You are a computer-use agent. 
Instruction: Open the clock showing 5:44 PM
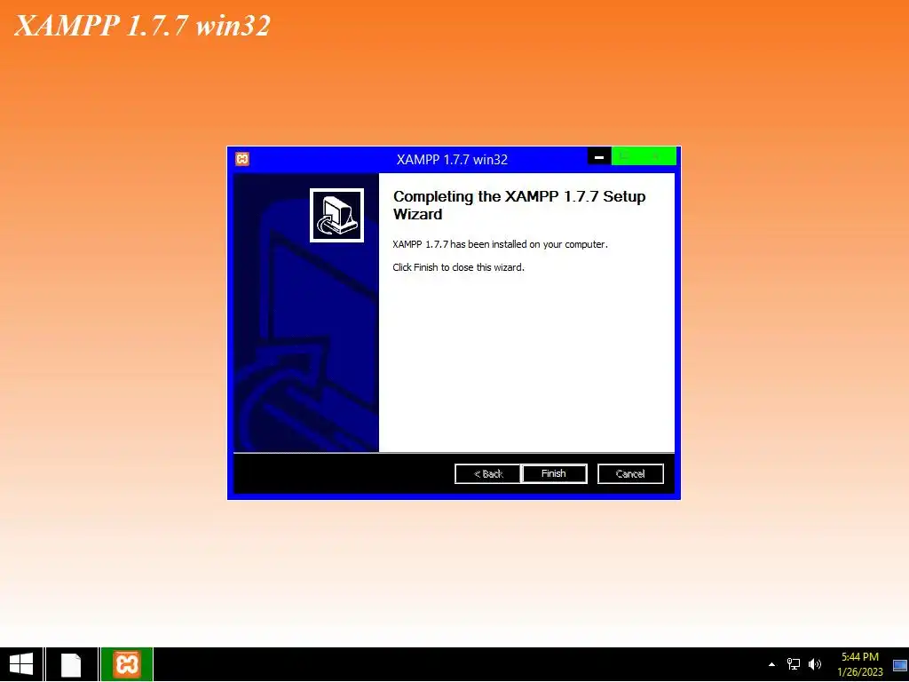click(859, 657)
